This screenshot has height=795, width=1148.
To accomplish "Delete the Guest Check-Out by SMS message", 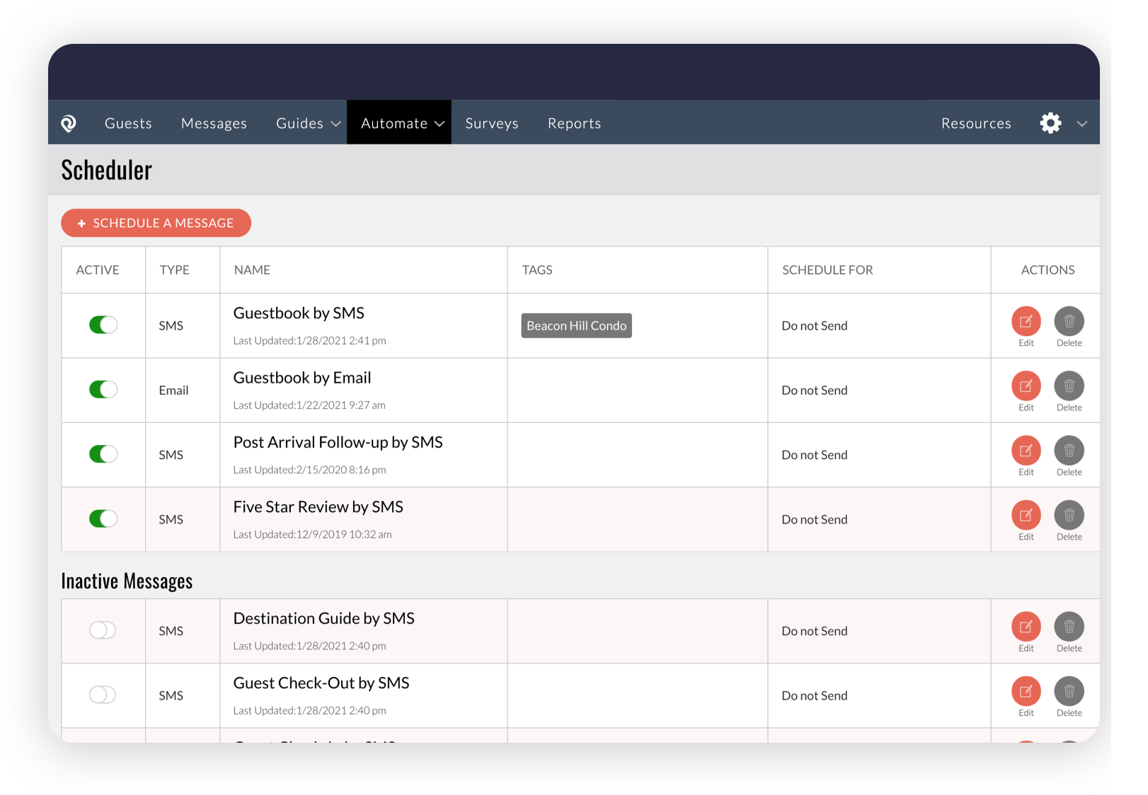I will click(x=1069, y=691).
